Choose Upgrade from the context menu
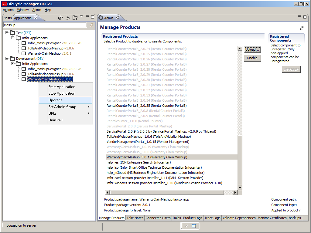This screenshot has width=311, height=233. pyautogui.click(x=55, y=100)
